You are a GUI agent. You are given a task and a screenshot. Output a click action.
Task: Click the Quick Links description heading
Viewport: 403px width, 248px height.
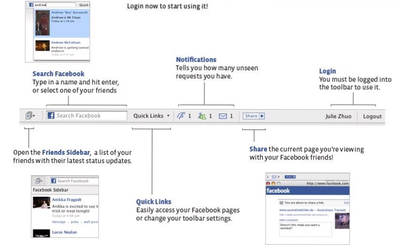tap(154, 202)
